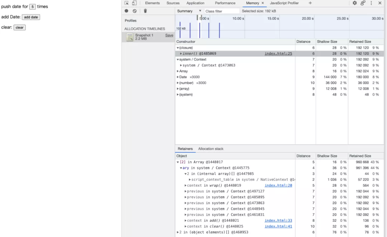Open DevTools settings gear
This screenshot has height=237, width=387.
pyautogui.click(x=355, y=3)
